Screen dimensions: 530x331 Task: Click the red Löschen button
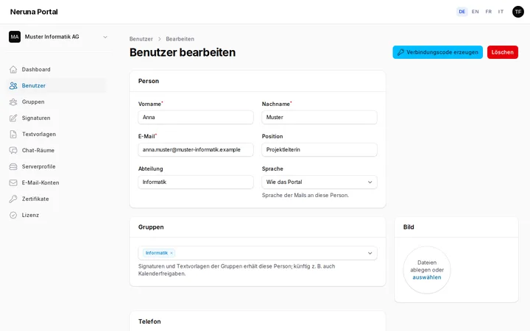(502, 52)
